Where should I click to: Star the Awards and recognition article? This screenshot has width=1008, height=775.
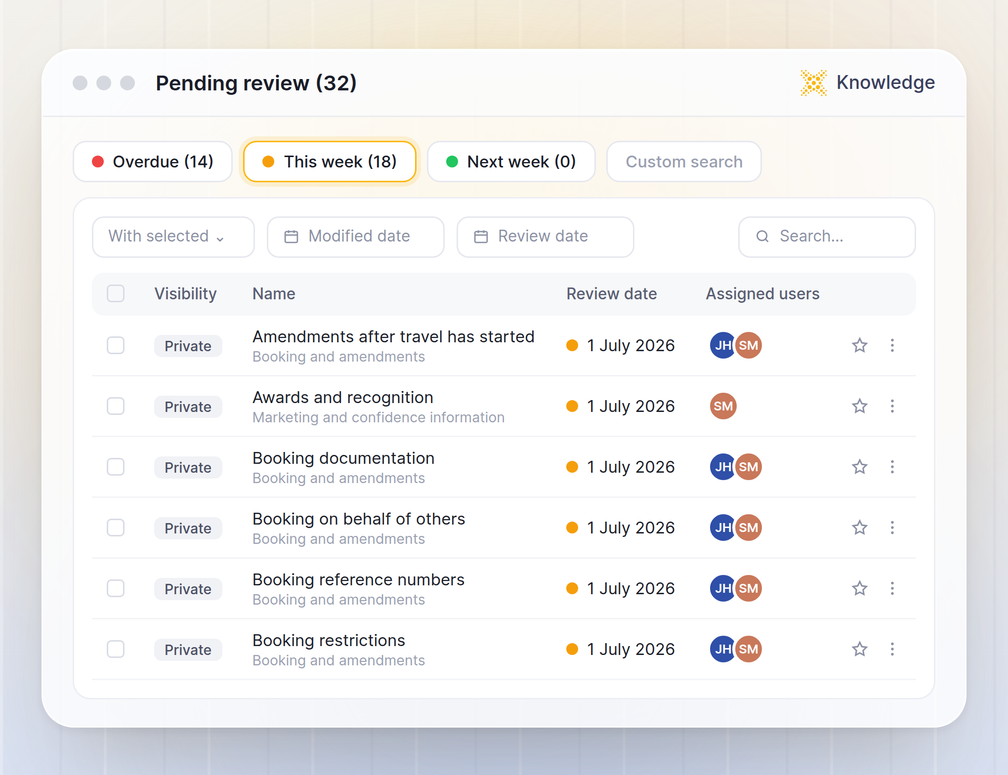pyautogui.click(x=860, y=406)
